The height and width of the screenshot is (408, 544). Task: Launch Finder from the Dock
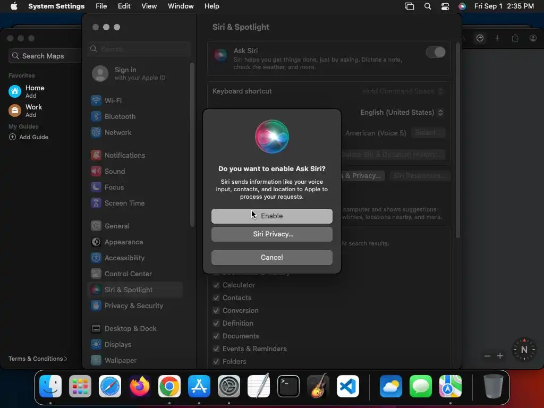pyautogui.click(x=50, y=386)
